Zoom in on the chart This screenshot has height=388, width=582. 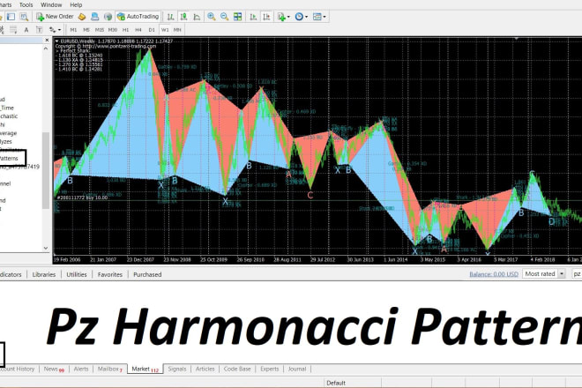[212, 17]
